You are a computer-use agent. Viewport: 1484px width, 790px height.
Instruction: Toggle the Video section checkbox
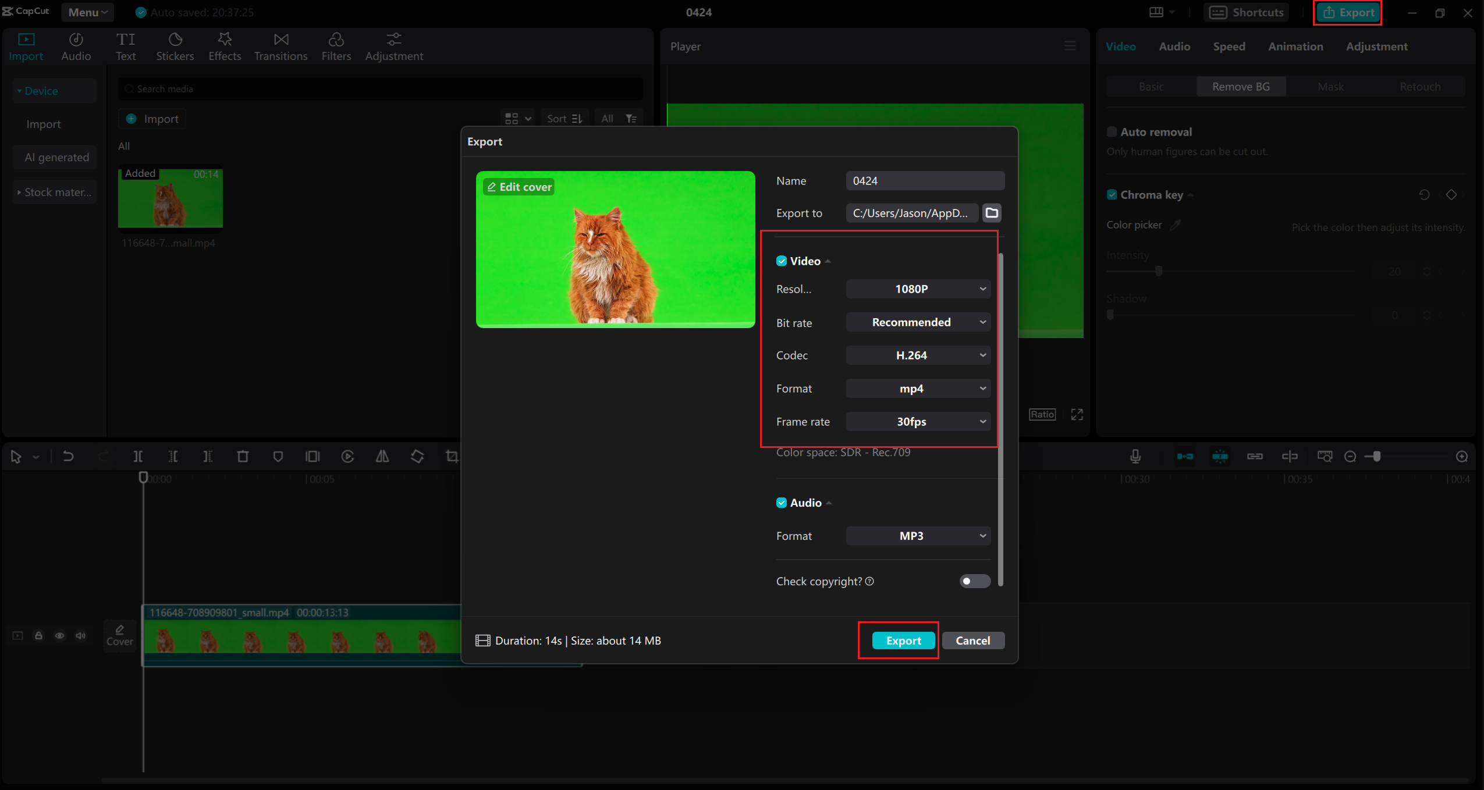tap(781, 260)
